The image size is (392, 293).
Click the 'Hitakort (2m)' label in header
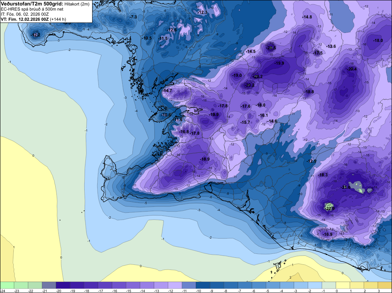coord(77,4)
